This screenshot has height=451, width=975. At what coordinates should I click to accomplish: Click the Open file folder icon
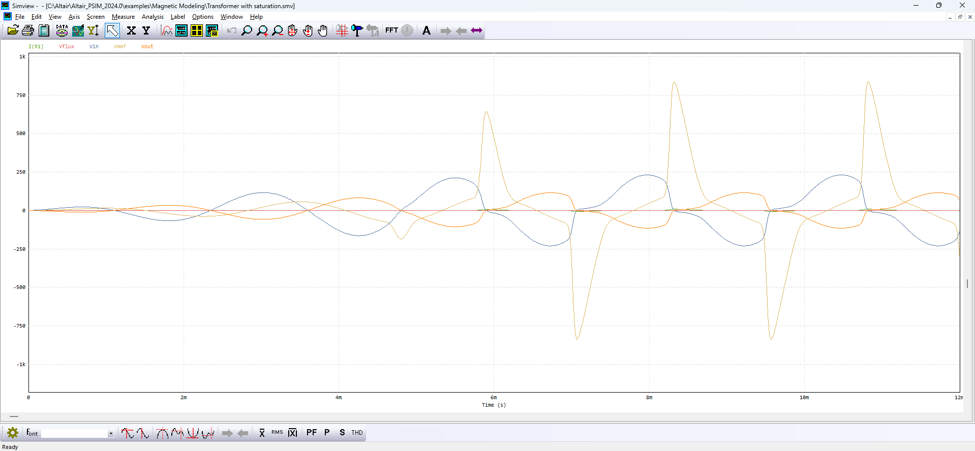tap(13, 31)
